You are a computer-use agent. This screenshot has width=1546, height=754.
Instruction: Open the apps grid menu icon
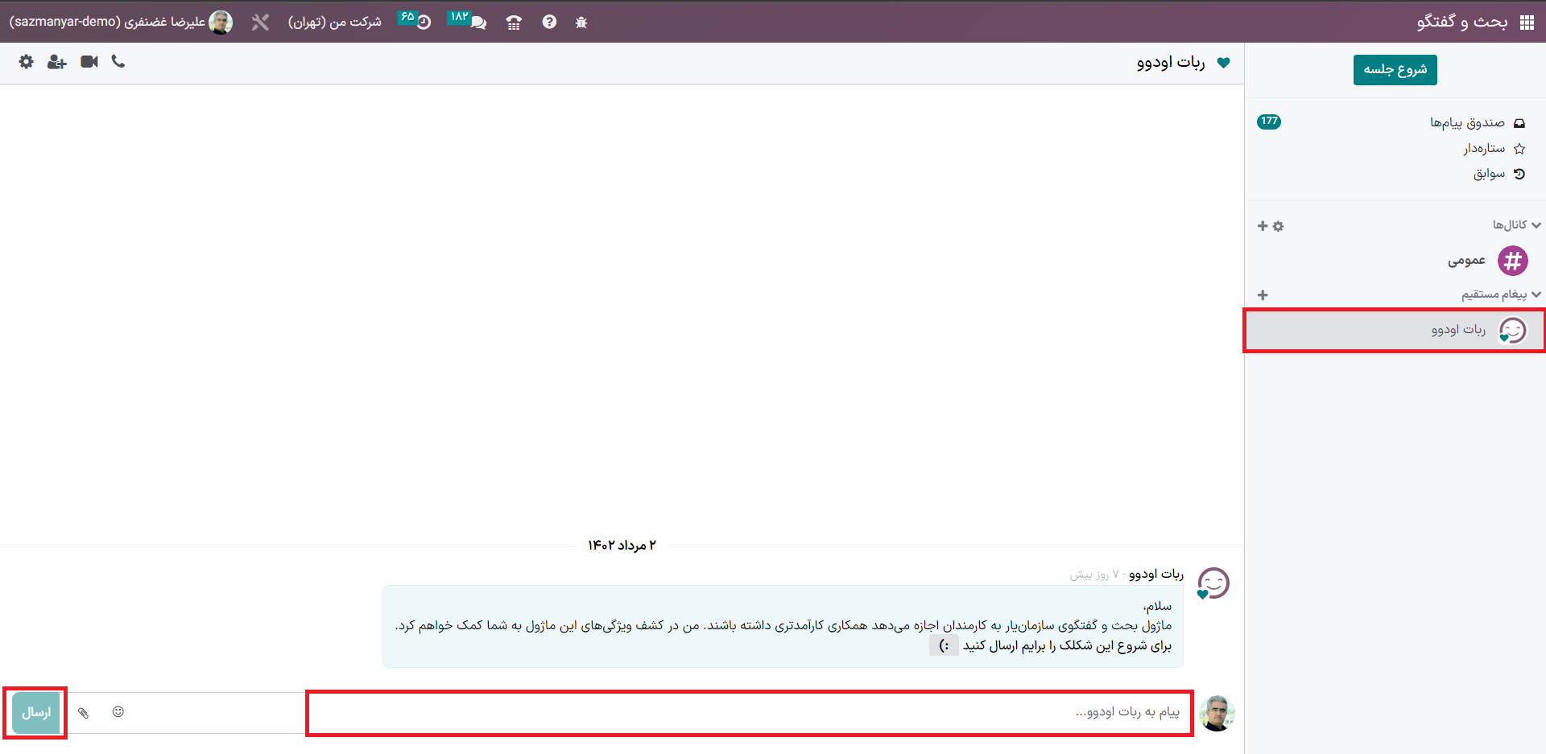point(1527,22)
